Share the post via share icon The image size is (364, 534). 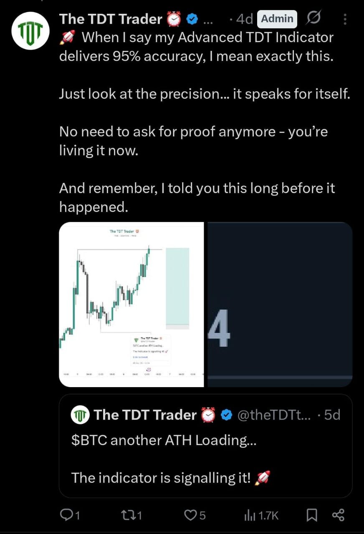click(338, 516)
